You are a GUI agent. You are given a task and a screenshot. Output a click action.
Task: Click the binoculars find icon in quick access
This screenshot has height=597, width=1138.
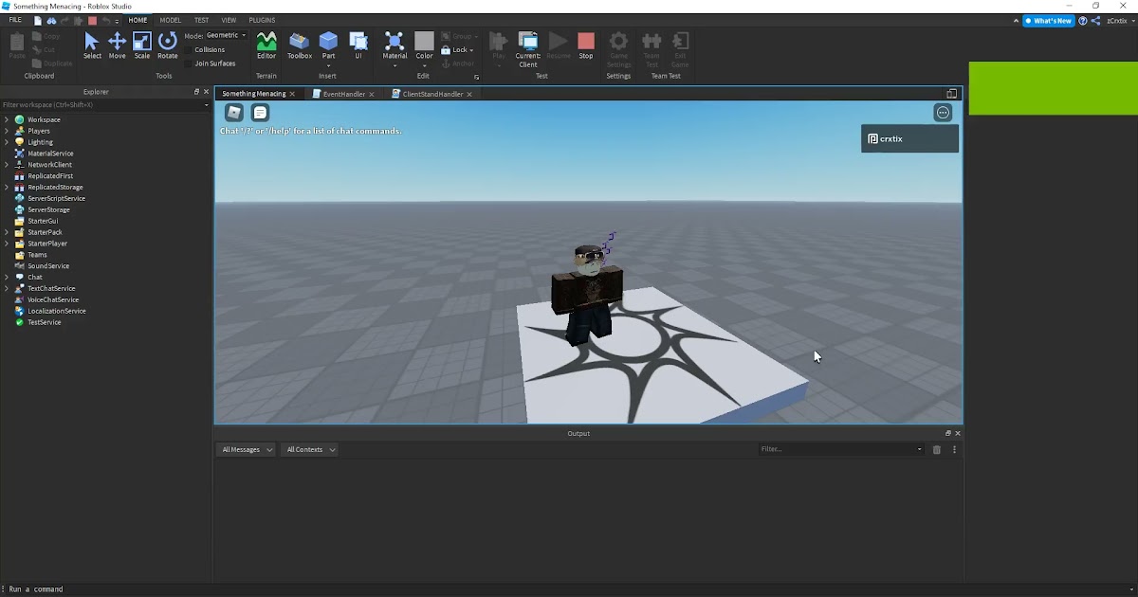[51, 20]
